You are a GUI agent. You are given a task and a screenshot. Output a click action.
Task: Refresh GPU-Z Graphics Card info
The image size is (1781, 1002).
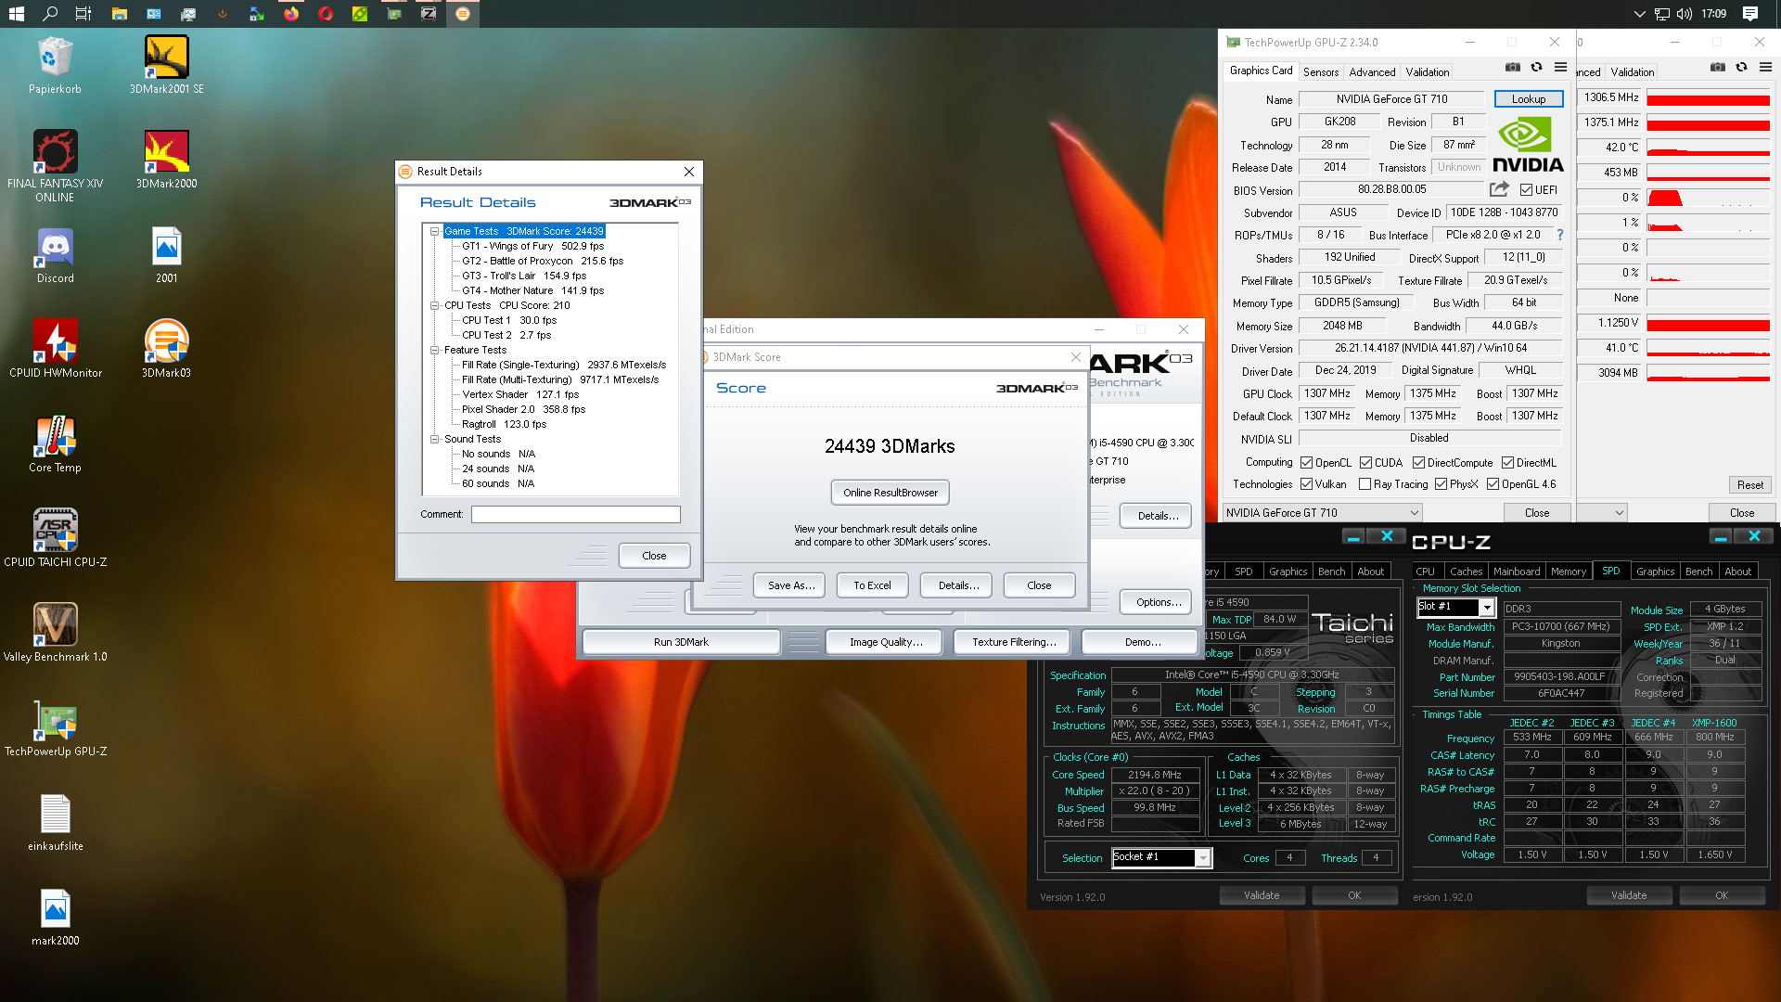click(1537, 68)
